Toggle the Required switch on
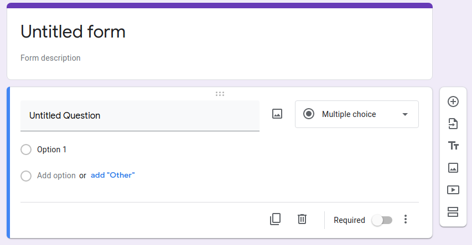 [382, 220]
